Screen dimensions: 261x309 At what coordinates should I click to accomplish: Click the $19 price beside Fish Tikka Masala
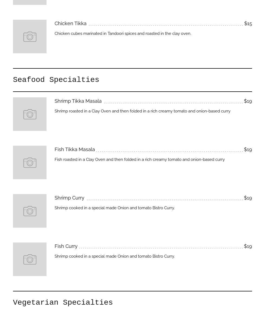pos(248,149)
